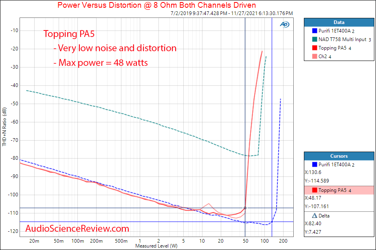Click the delta value X:82.40
The width and height of the screenshot is (376, 250).
point(313,224)
